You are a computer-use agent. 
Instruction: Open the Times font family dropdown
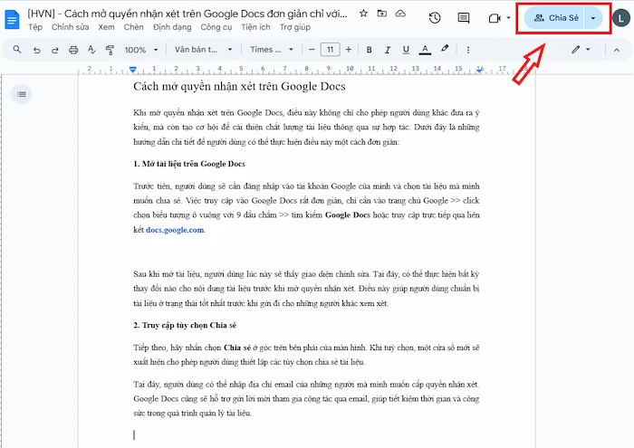pos(273,50)
